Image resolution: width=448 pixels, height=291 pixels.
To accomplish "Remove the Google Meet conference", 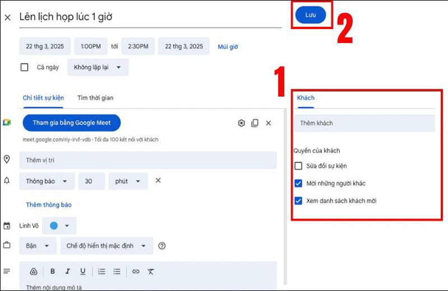I will tap(268, 123).
